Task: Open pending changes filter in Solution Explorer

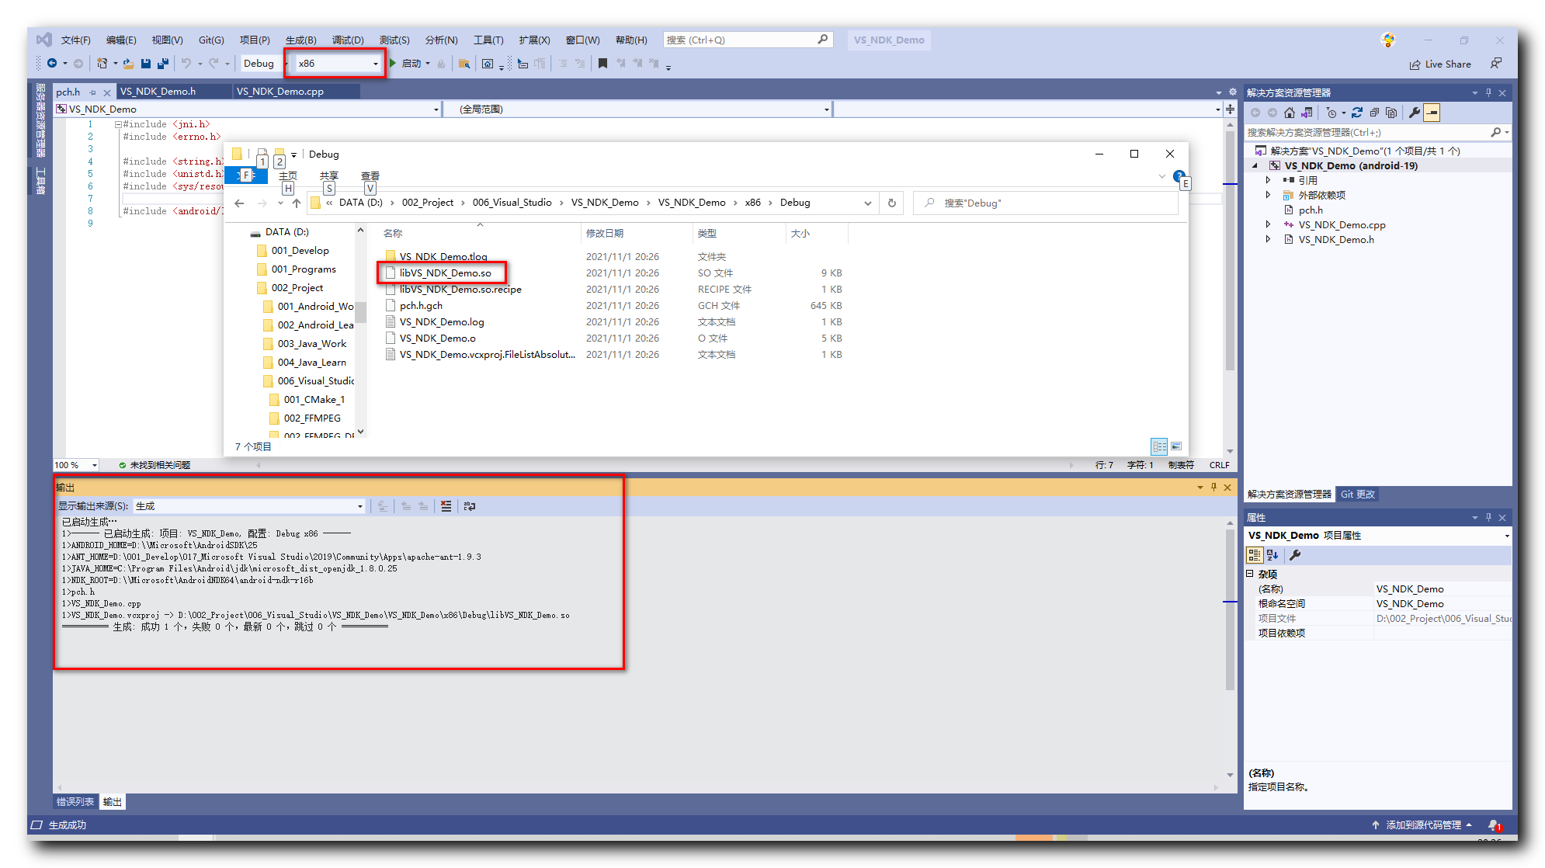Action: coord(1332,113)
